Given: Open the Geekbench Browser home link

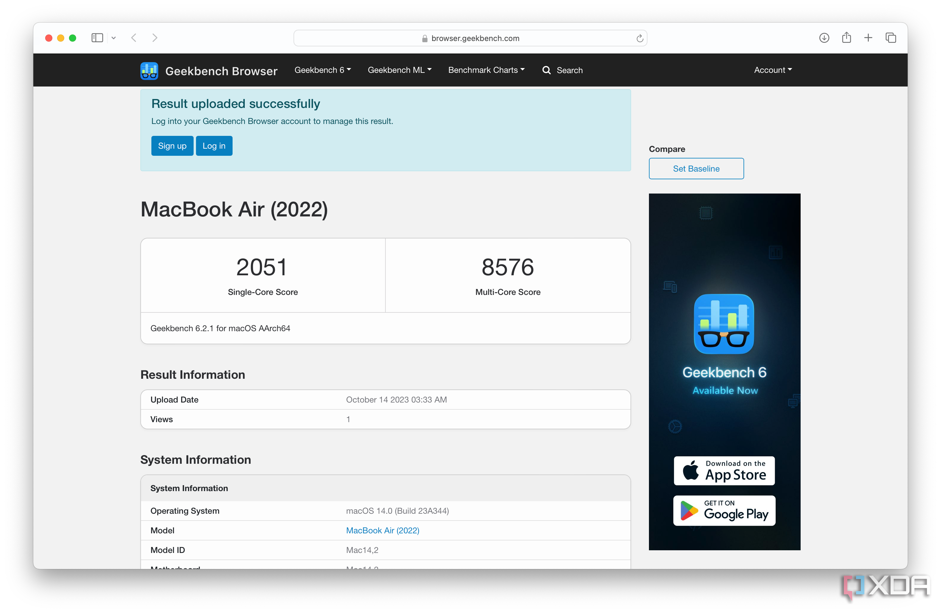Looking at the screenshot, I should click(x=221, y=71).
